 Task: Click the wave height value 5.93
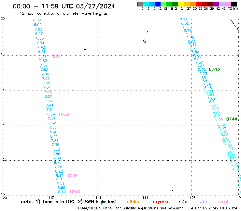(x=226, y=138)
